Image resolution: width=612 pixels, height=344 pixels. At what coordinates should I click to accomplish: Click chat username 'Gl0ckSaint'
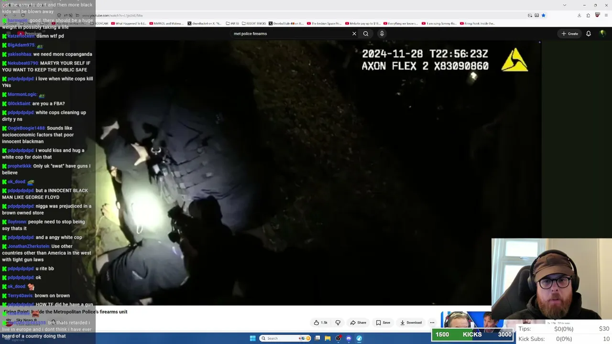pos(19,104)
